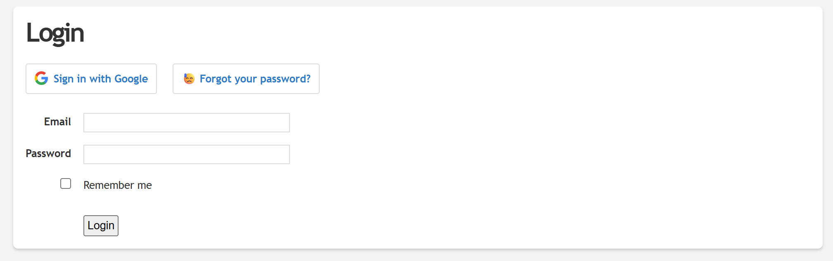
Task: Click the Login page heading
Action: pyautogui.click(x=55, y=33)
